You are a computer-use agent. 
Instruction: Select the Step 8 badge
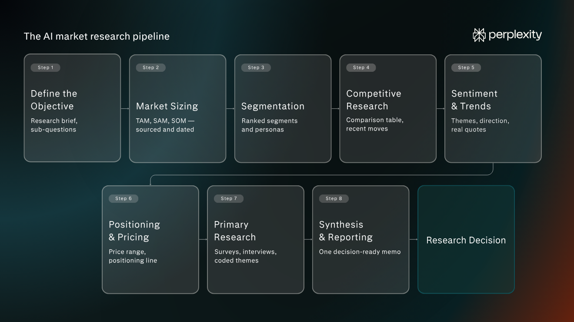pos(334,198)
